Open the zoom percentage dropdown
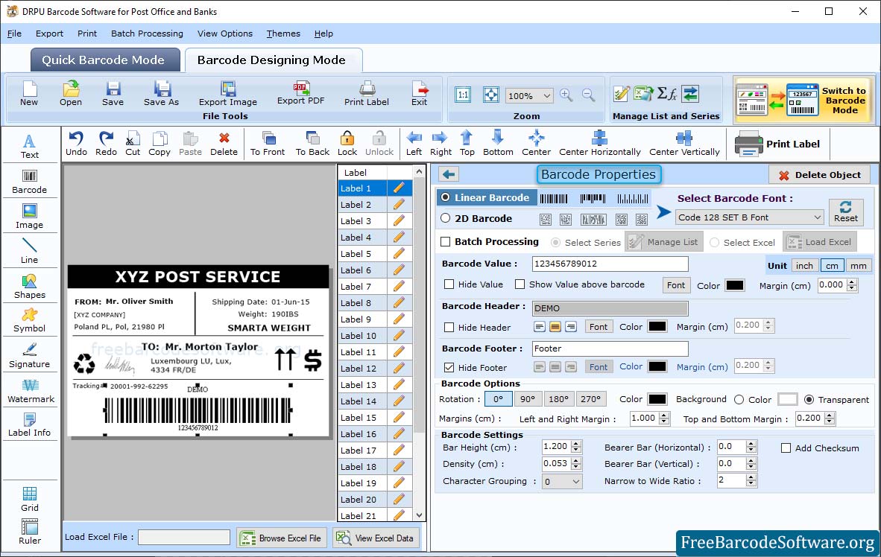Image resolution: width=881 pixels, height=557 pixels. [x=529, y=95]
